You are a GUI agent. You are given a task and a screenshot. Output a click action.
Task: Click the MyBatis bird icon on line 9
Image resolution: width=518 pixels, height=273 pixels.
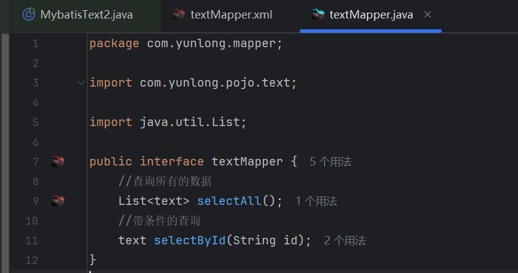tap(58, 201)
